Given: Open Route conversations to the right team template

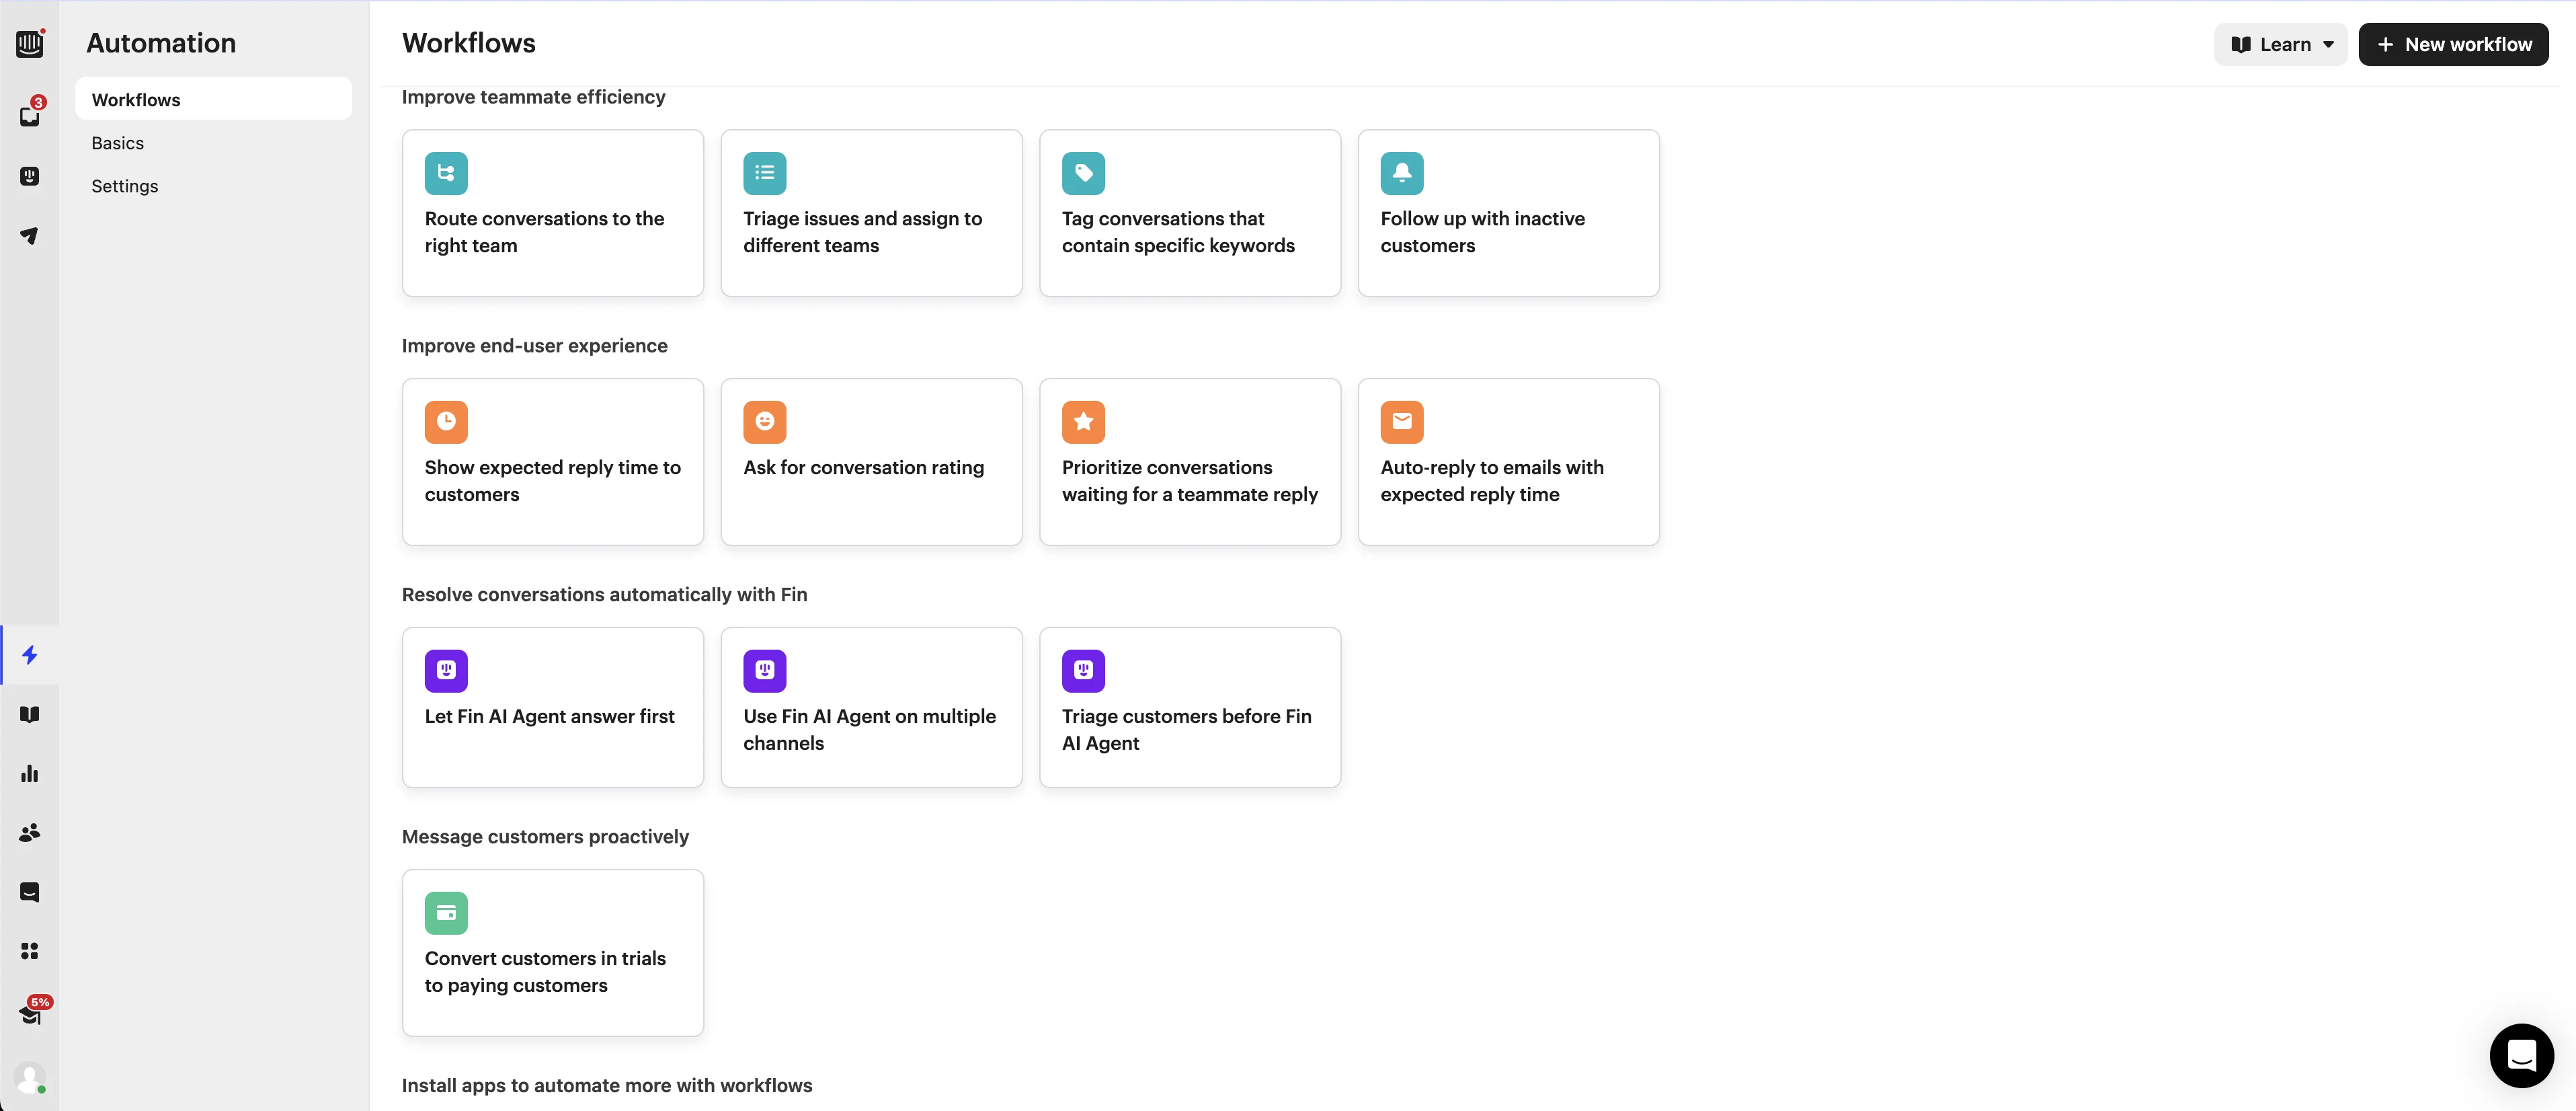Looking at the screenshot, I should click(553, 213).
